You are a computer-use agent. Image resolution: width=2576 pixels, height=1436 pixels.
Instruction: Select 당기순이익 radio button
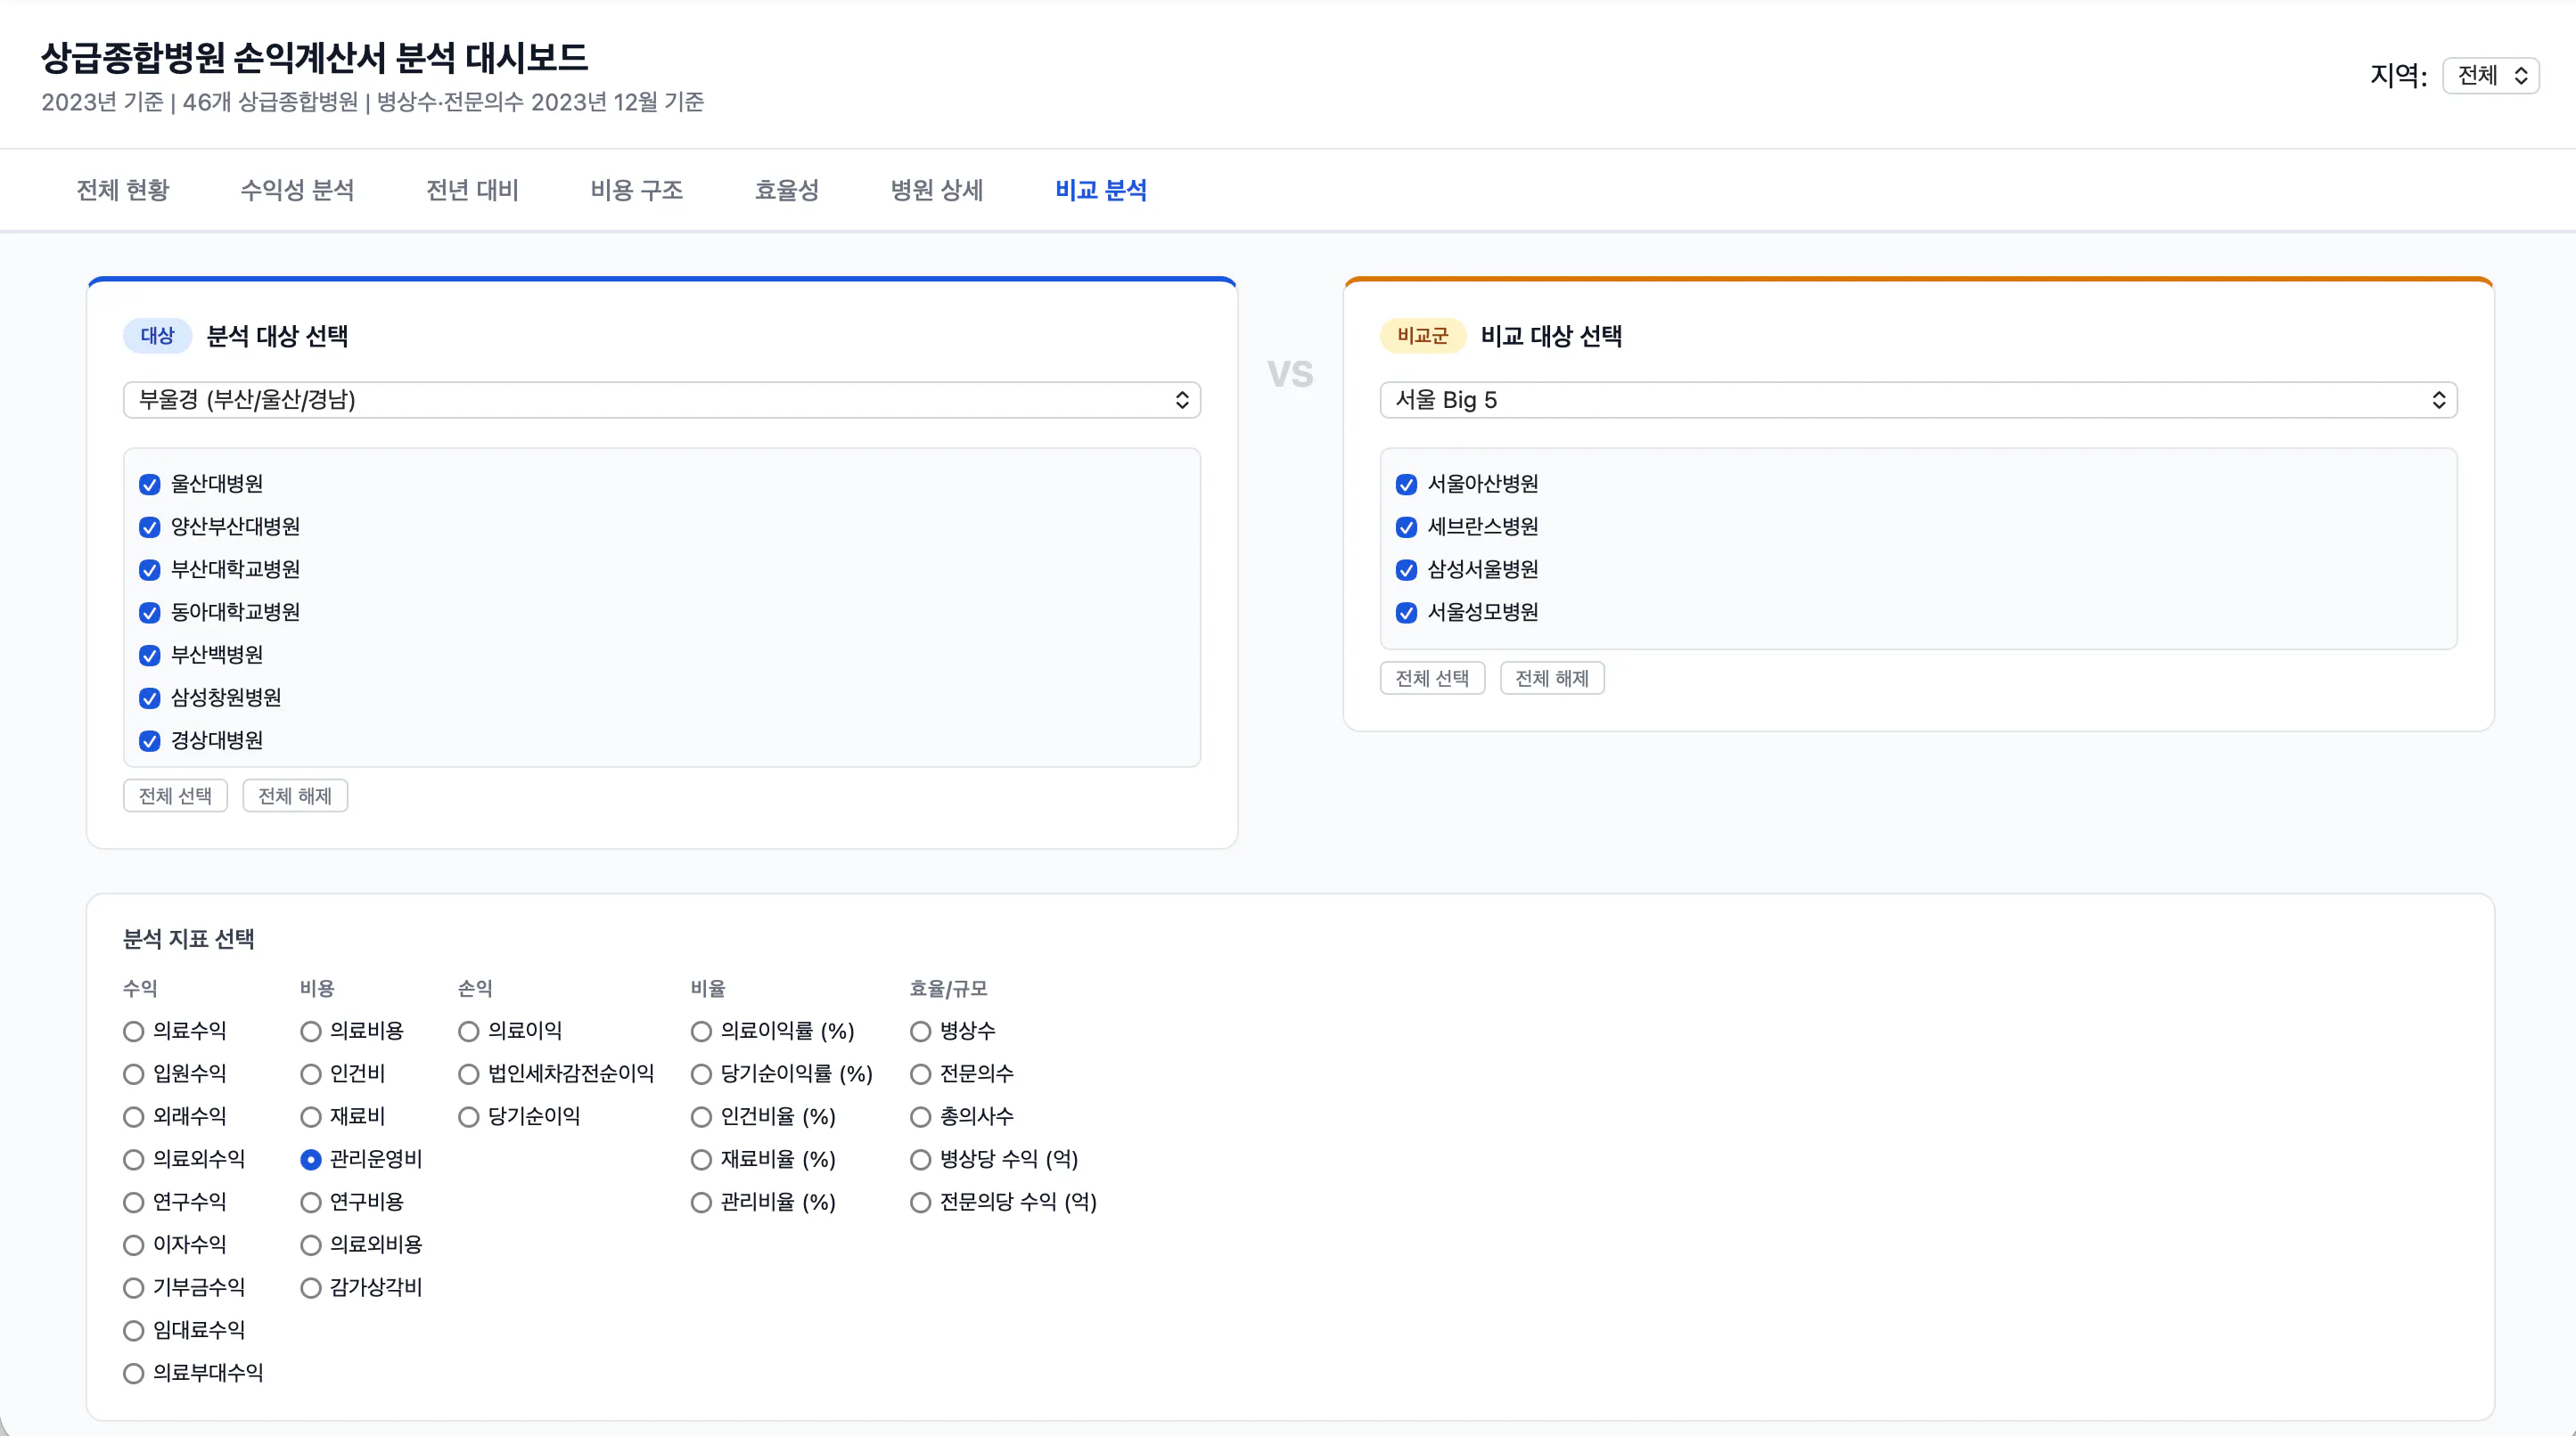click(469, 1117)
